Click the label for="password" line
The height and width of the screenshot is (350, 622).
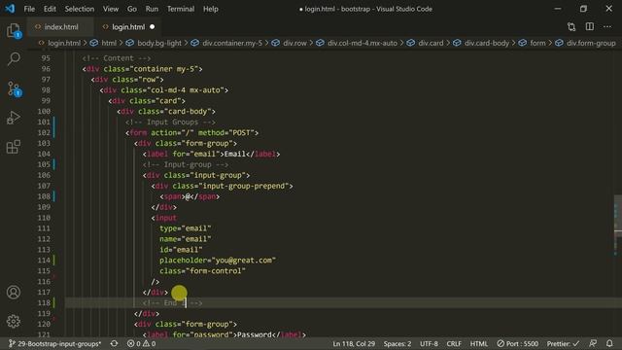[225, 334]
